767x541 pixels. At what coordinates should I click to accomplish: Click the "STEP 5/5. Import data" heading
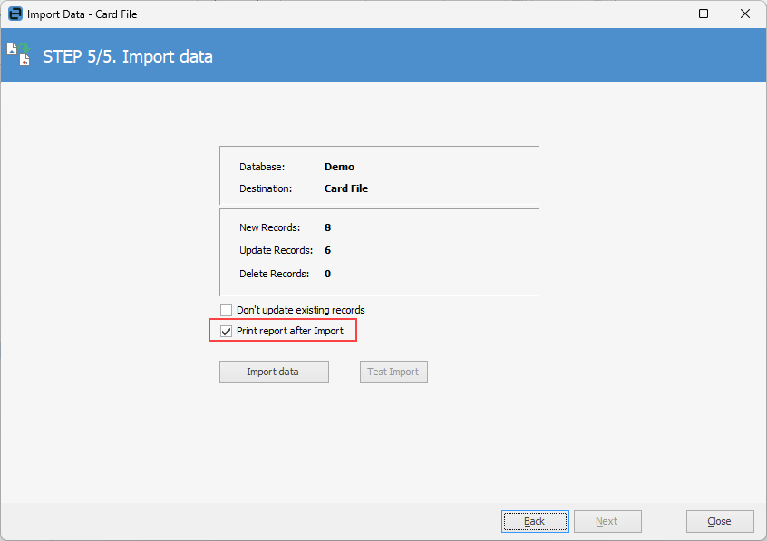(128, 57)
